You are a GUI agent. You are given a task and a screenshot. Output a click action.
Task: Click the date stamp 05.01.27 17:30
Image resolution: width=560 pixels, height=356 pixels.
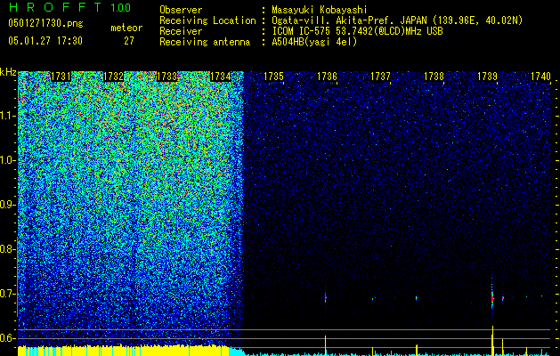pyautogui.click(x=45, y=41)
